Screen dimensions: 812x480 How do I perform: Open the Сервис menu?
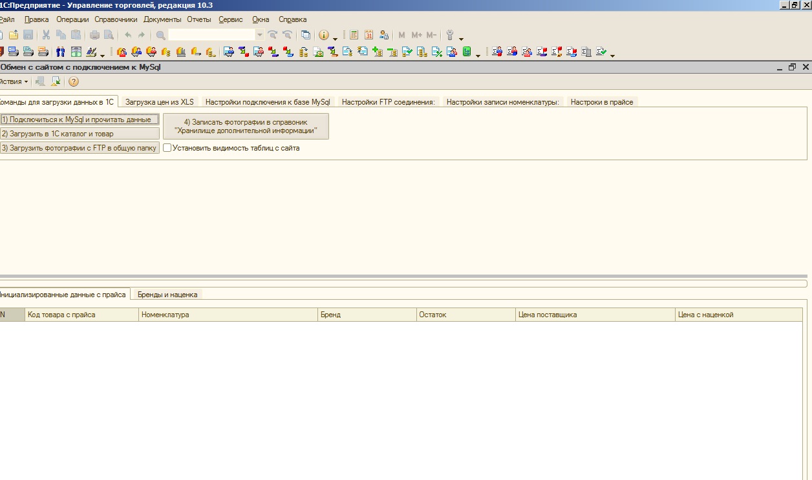(x=231, y=19)
